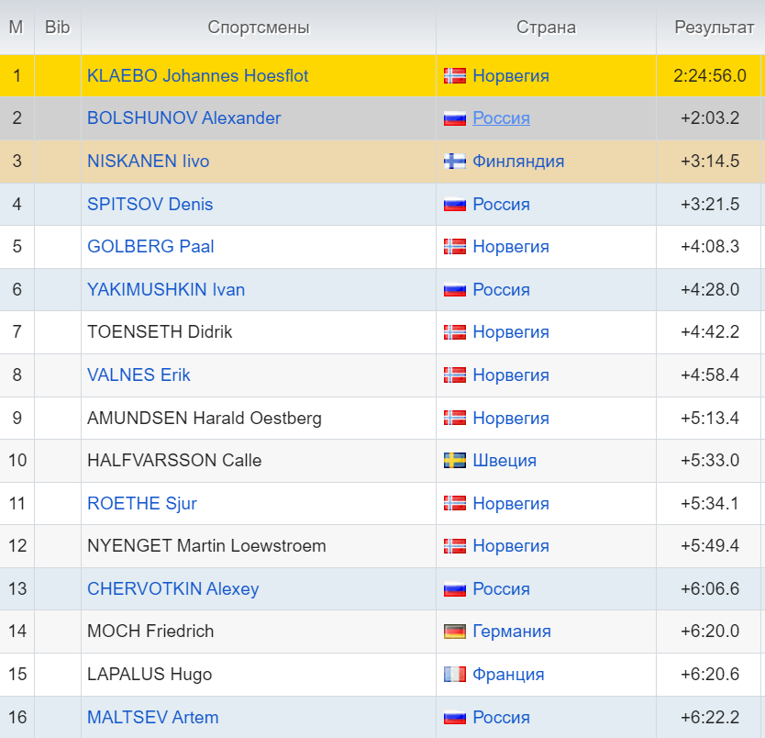Open KLAEBO Johannes Hoesflot athlete link
The width and height of the screenshot is (765, 738).
pos(197,75)
